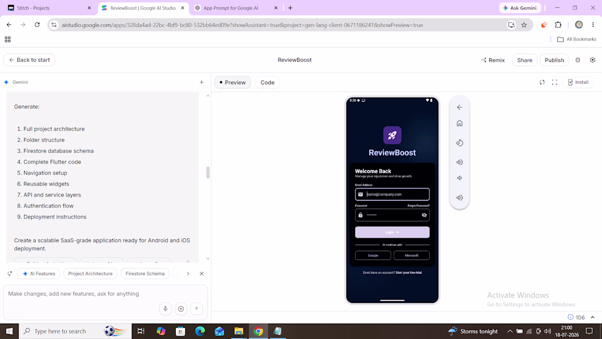Viewport: 602px width, 339px height.
Task: Click the chat panel scrollbar thumb
Action: coord(208,173)
